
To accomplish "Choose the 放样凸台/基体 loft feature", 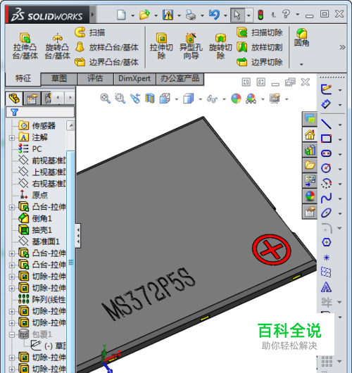I will [x=106, y=47].
